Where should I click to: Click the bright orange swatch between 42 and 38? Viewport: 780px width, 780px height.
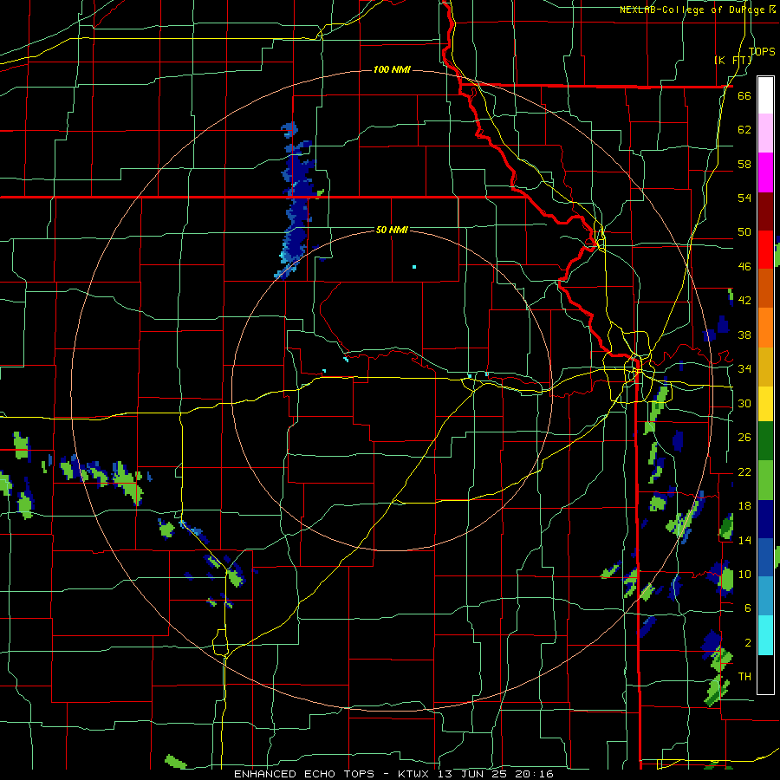tap(765, 328)
